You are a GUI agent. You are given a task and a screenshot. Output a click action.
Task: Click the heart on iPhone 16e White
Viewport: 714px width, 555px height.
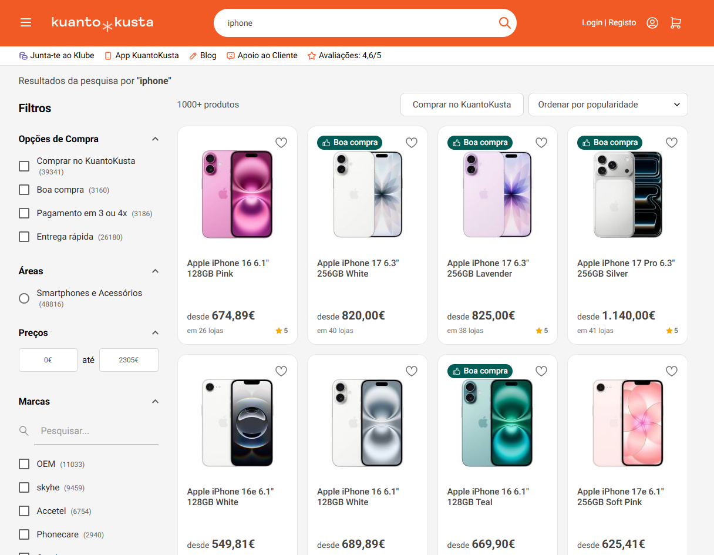(x=281, y=371)
